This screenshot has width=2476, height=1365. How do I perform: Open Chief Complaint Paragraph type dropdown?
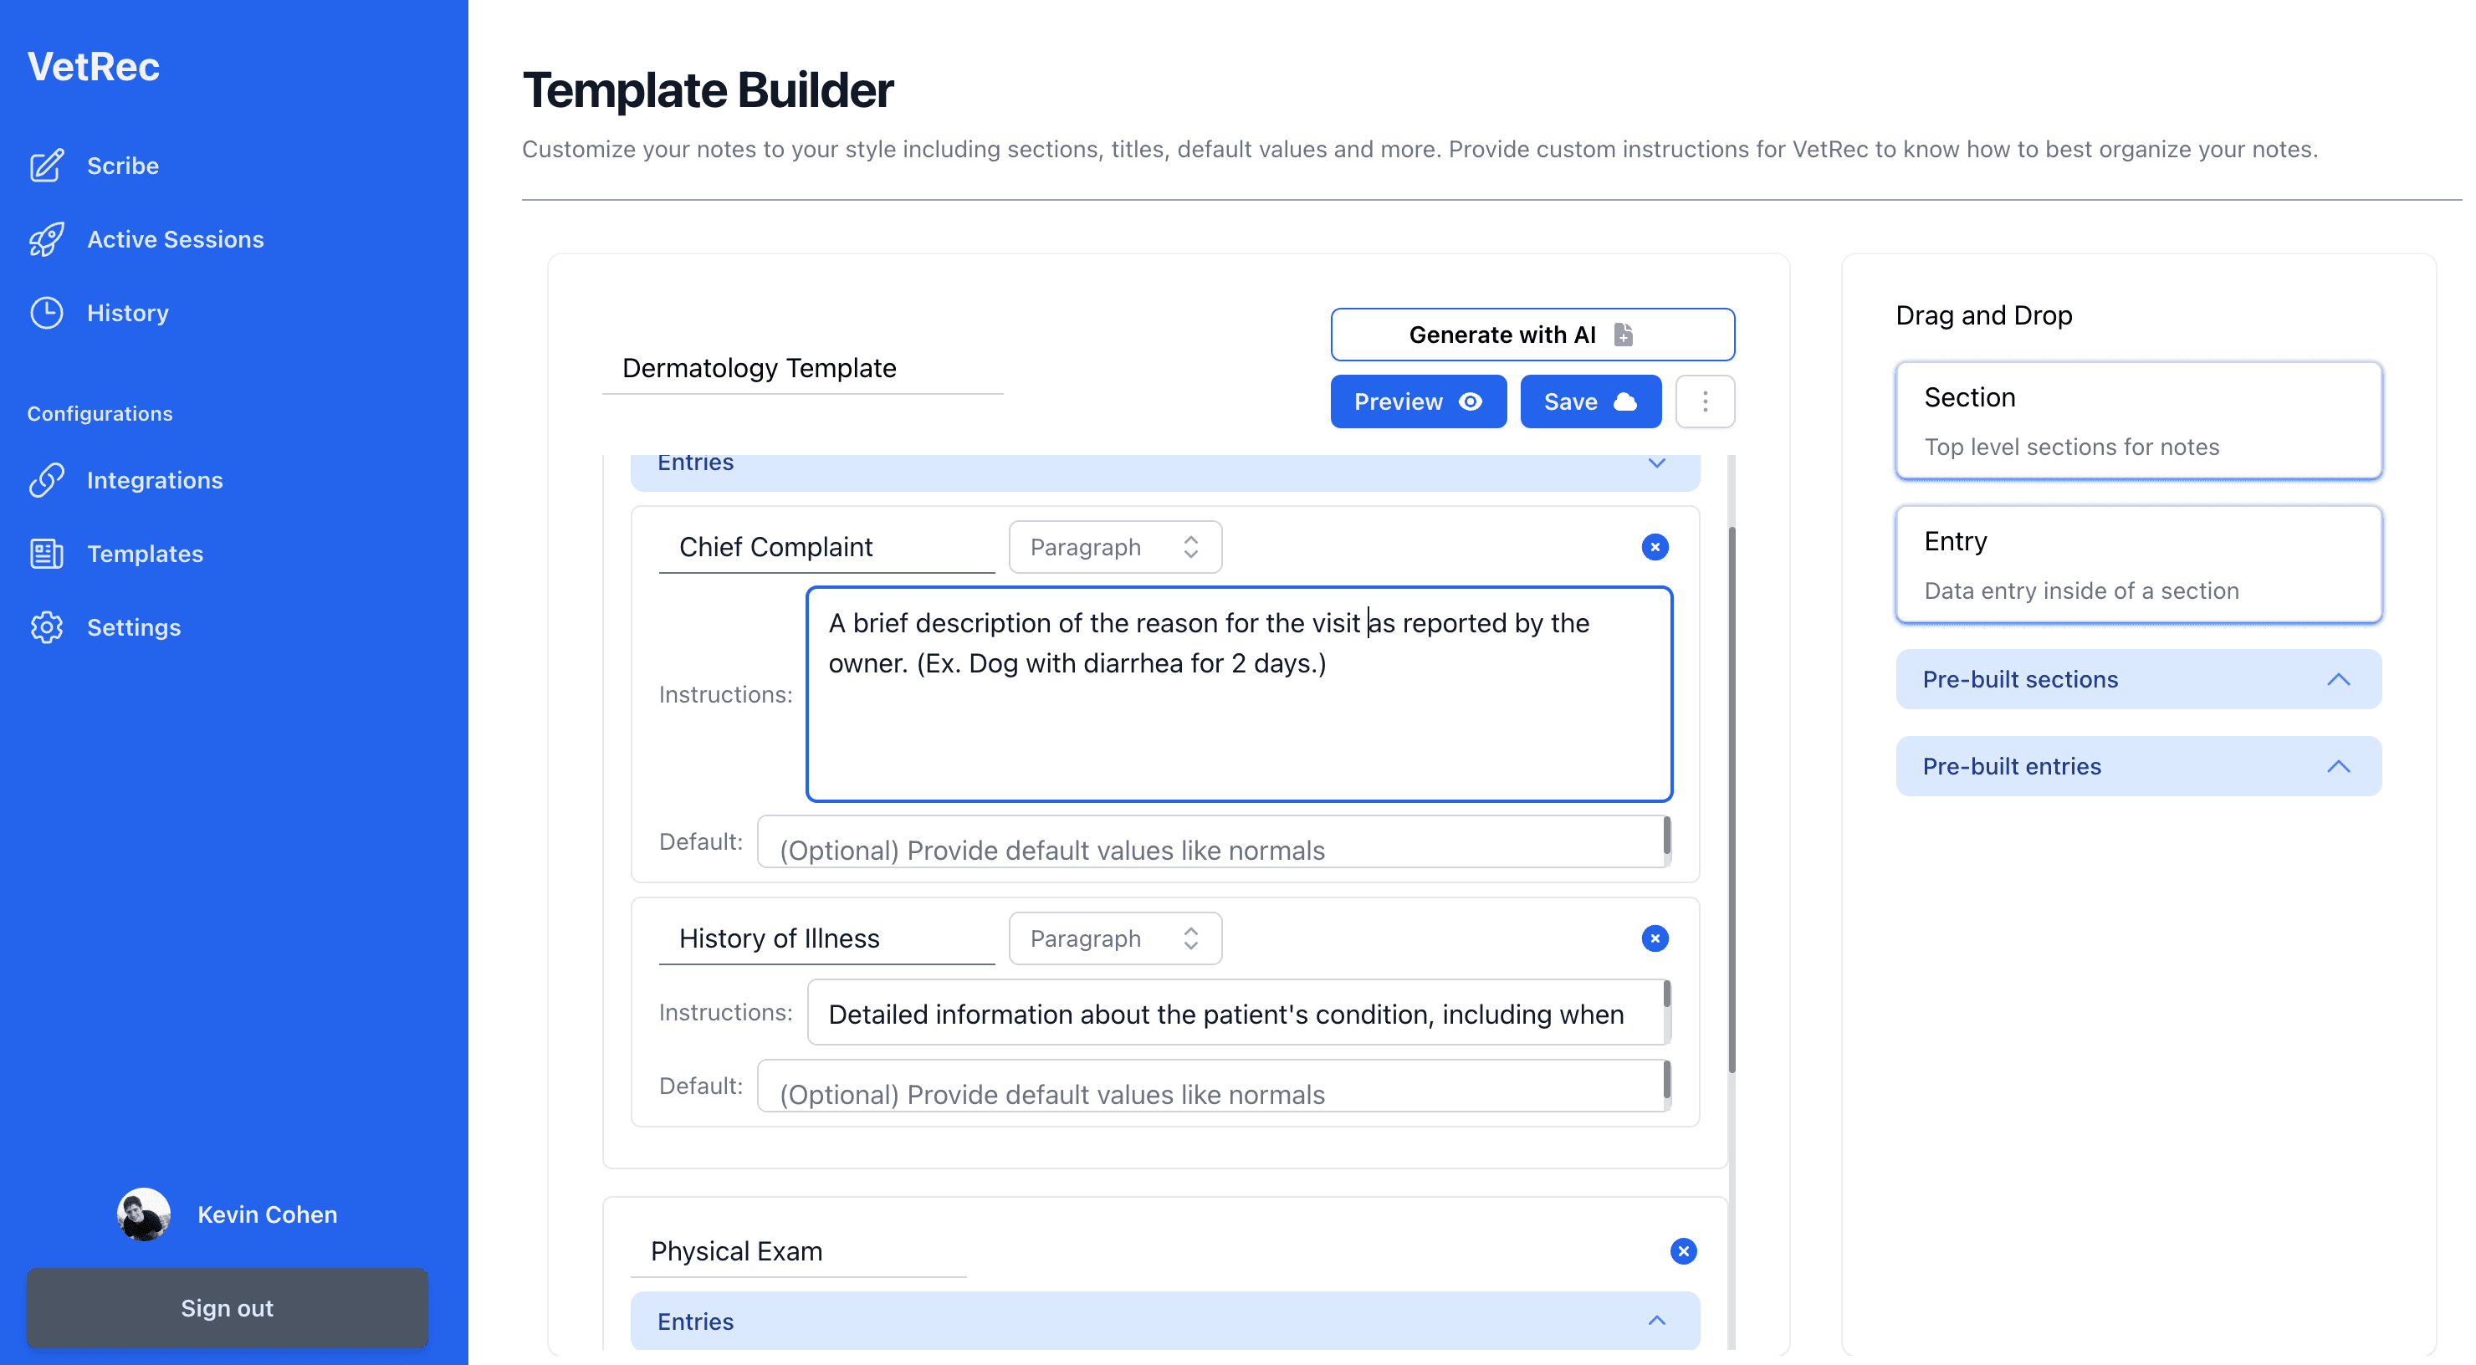1114,547
